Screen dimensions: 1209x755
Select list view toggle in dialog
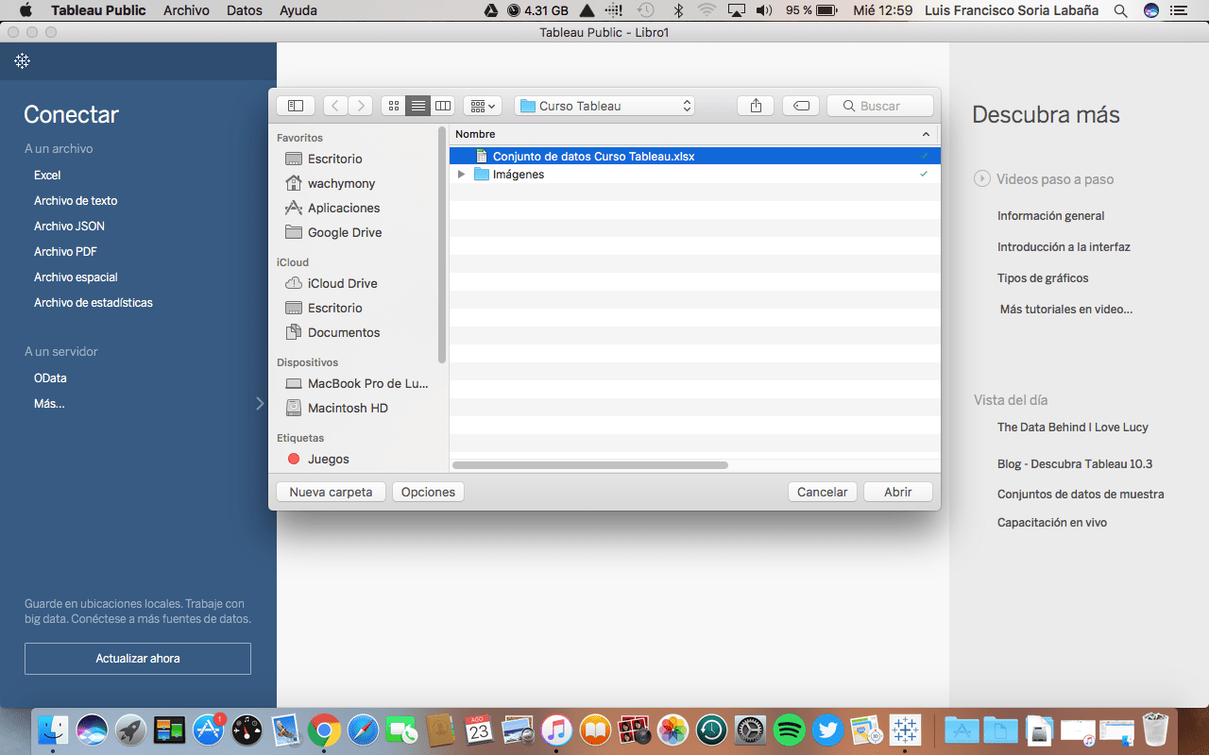click(x=418, y=106)
